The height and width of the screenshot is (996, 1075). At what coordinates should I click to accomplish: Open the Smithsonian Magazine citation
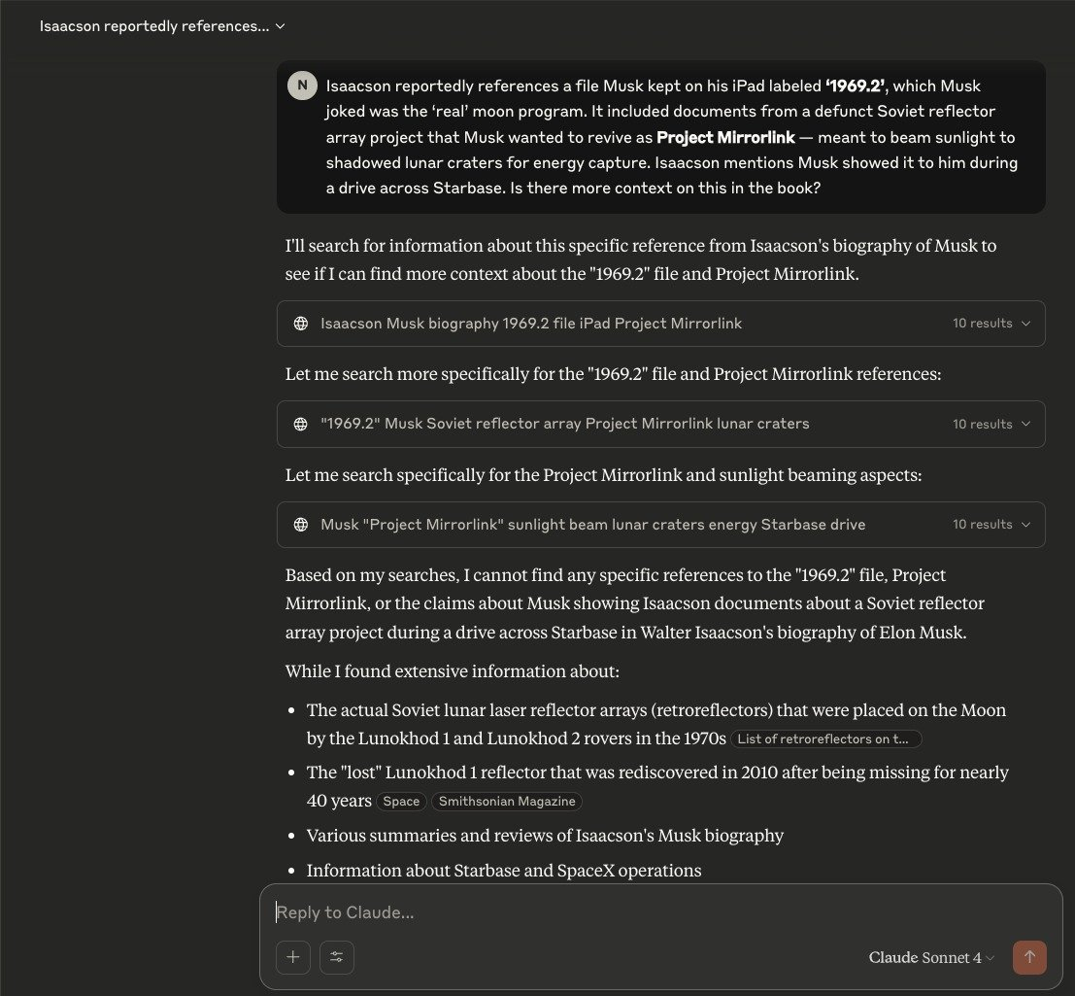point(507,802)
